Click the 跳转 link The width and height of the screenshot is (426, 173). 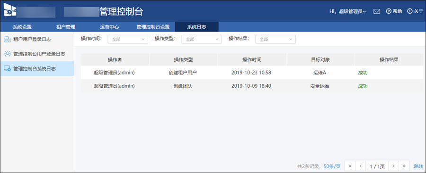[x=418, y=166]
